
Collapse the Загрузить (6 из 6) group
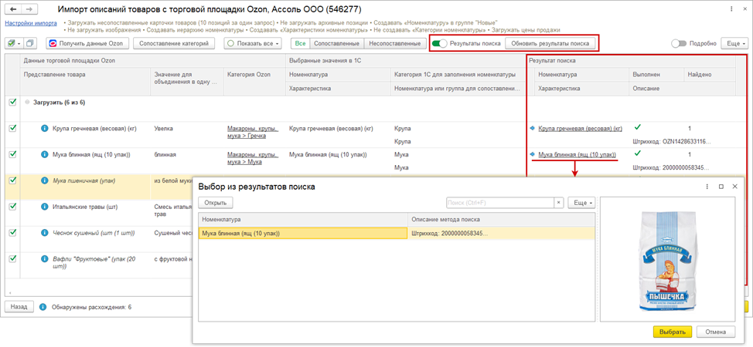(x=28, y=103)
